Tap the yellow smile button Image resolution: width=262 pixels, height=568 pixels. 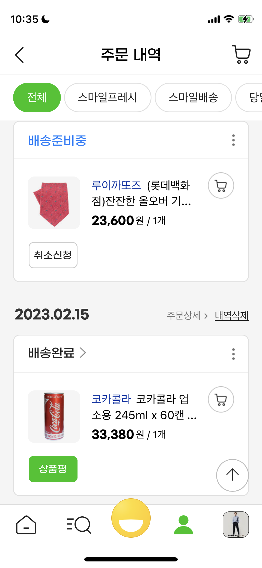tap(131, 518)
